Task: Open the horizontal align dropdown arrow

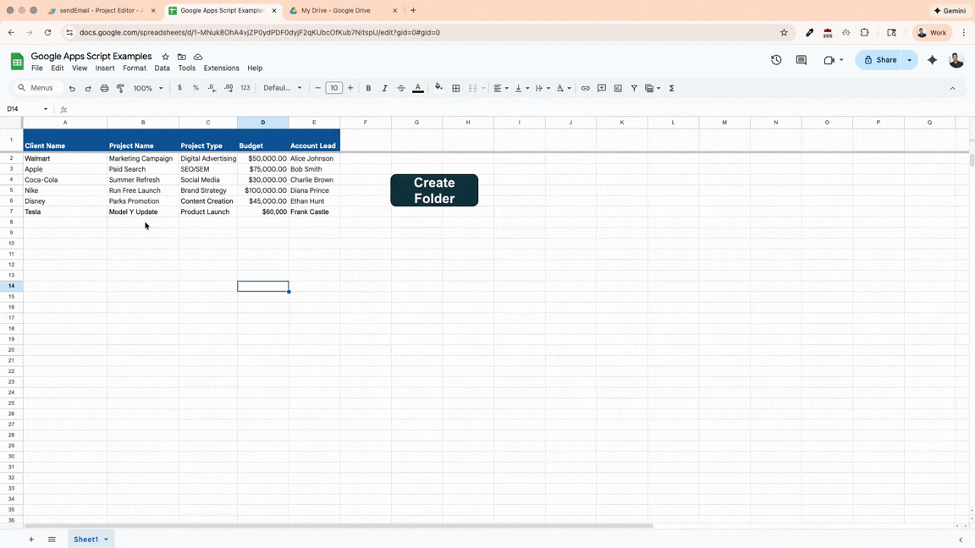Action: click(507, 88)
